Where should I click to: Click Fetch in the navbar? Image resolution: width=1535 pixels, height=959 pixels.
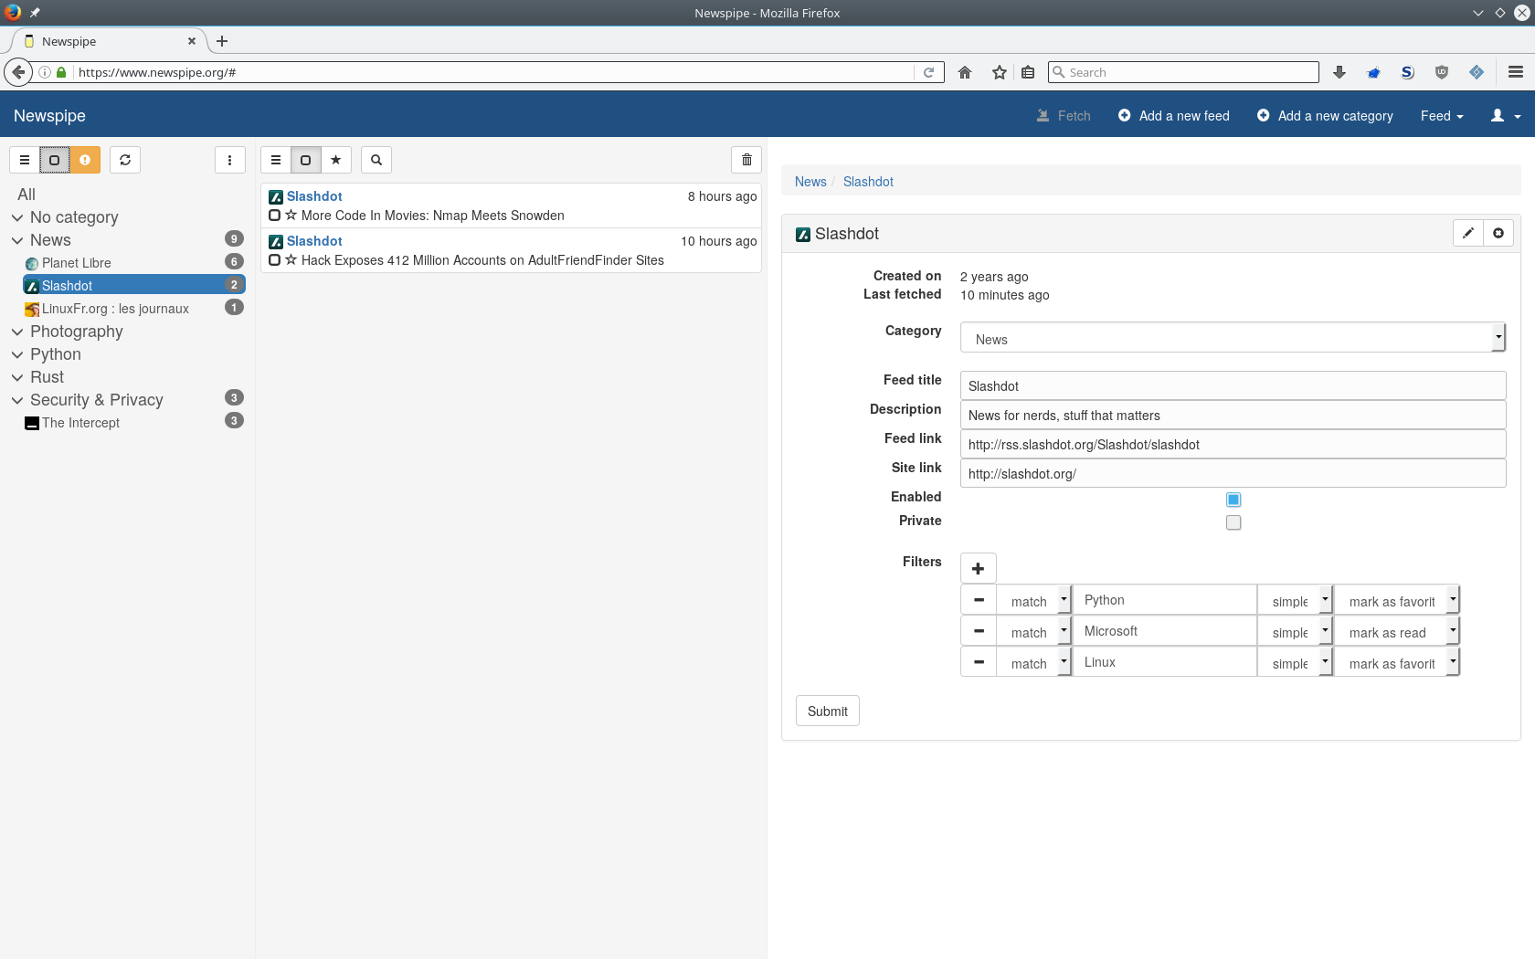point(1064,116)
